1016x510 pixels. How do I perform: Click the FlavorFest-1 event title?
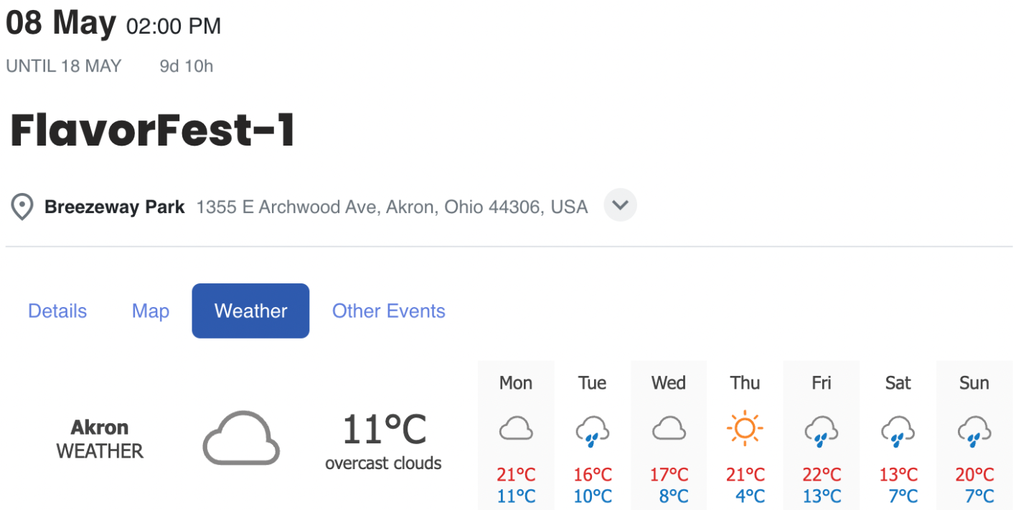(153, 131)
